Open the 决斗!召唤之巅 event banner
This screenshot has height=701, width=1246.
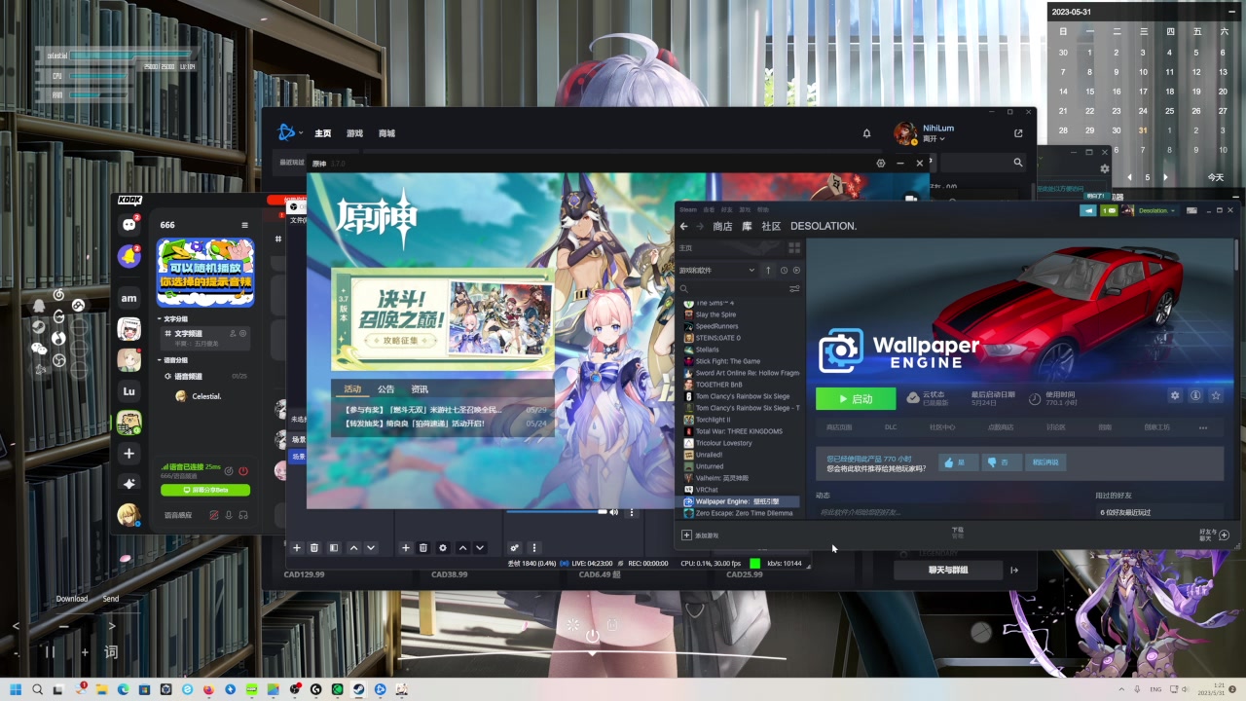pyautogui.click(x=444, y=319)
